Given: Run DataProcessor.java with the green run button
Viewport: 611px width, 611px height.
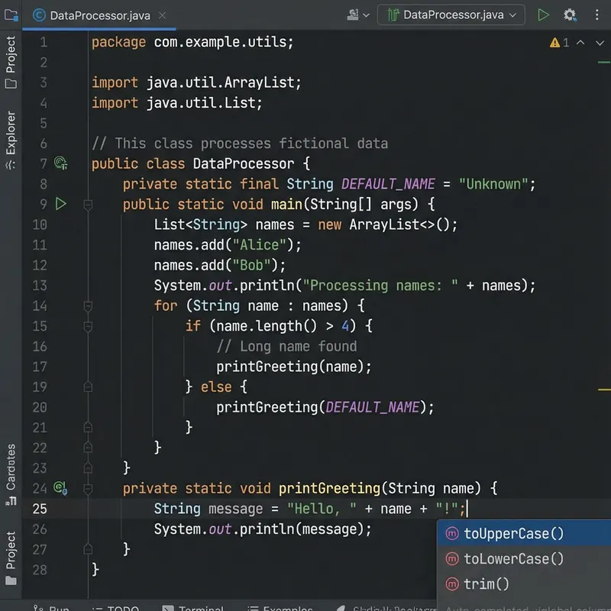Looking at the screenshot, I should [544, 15].
